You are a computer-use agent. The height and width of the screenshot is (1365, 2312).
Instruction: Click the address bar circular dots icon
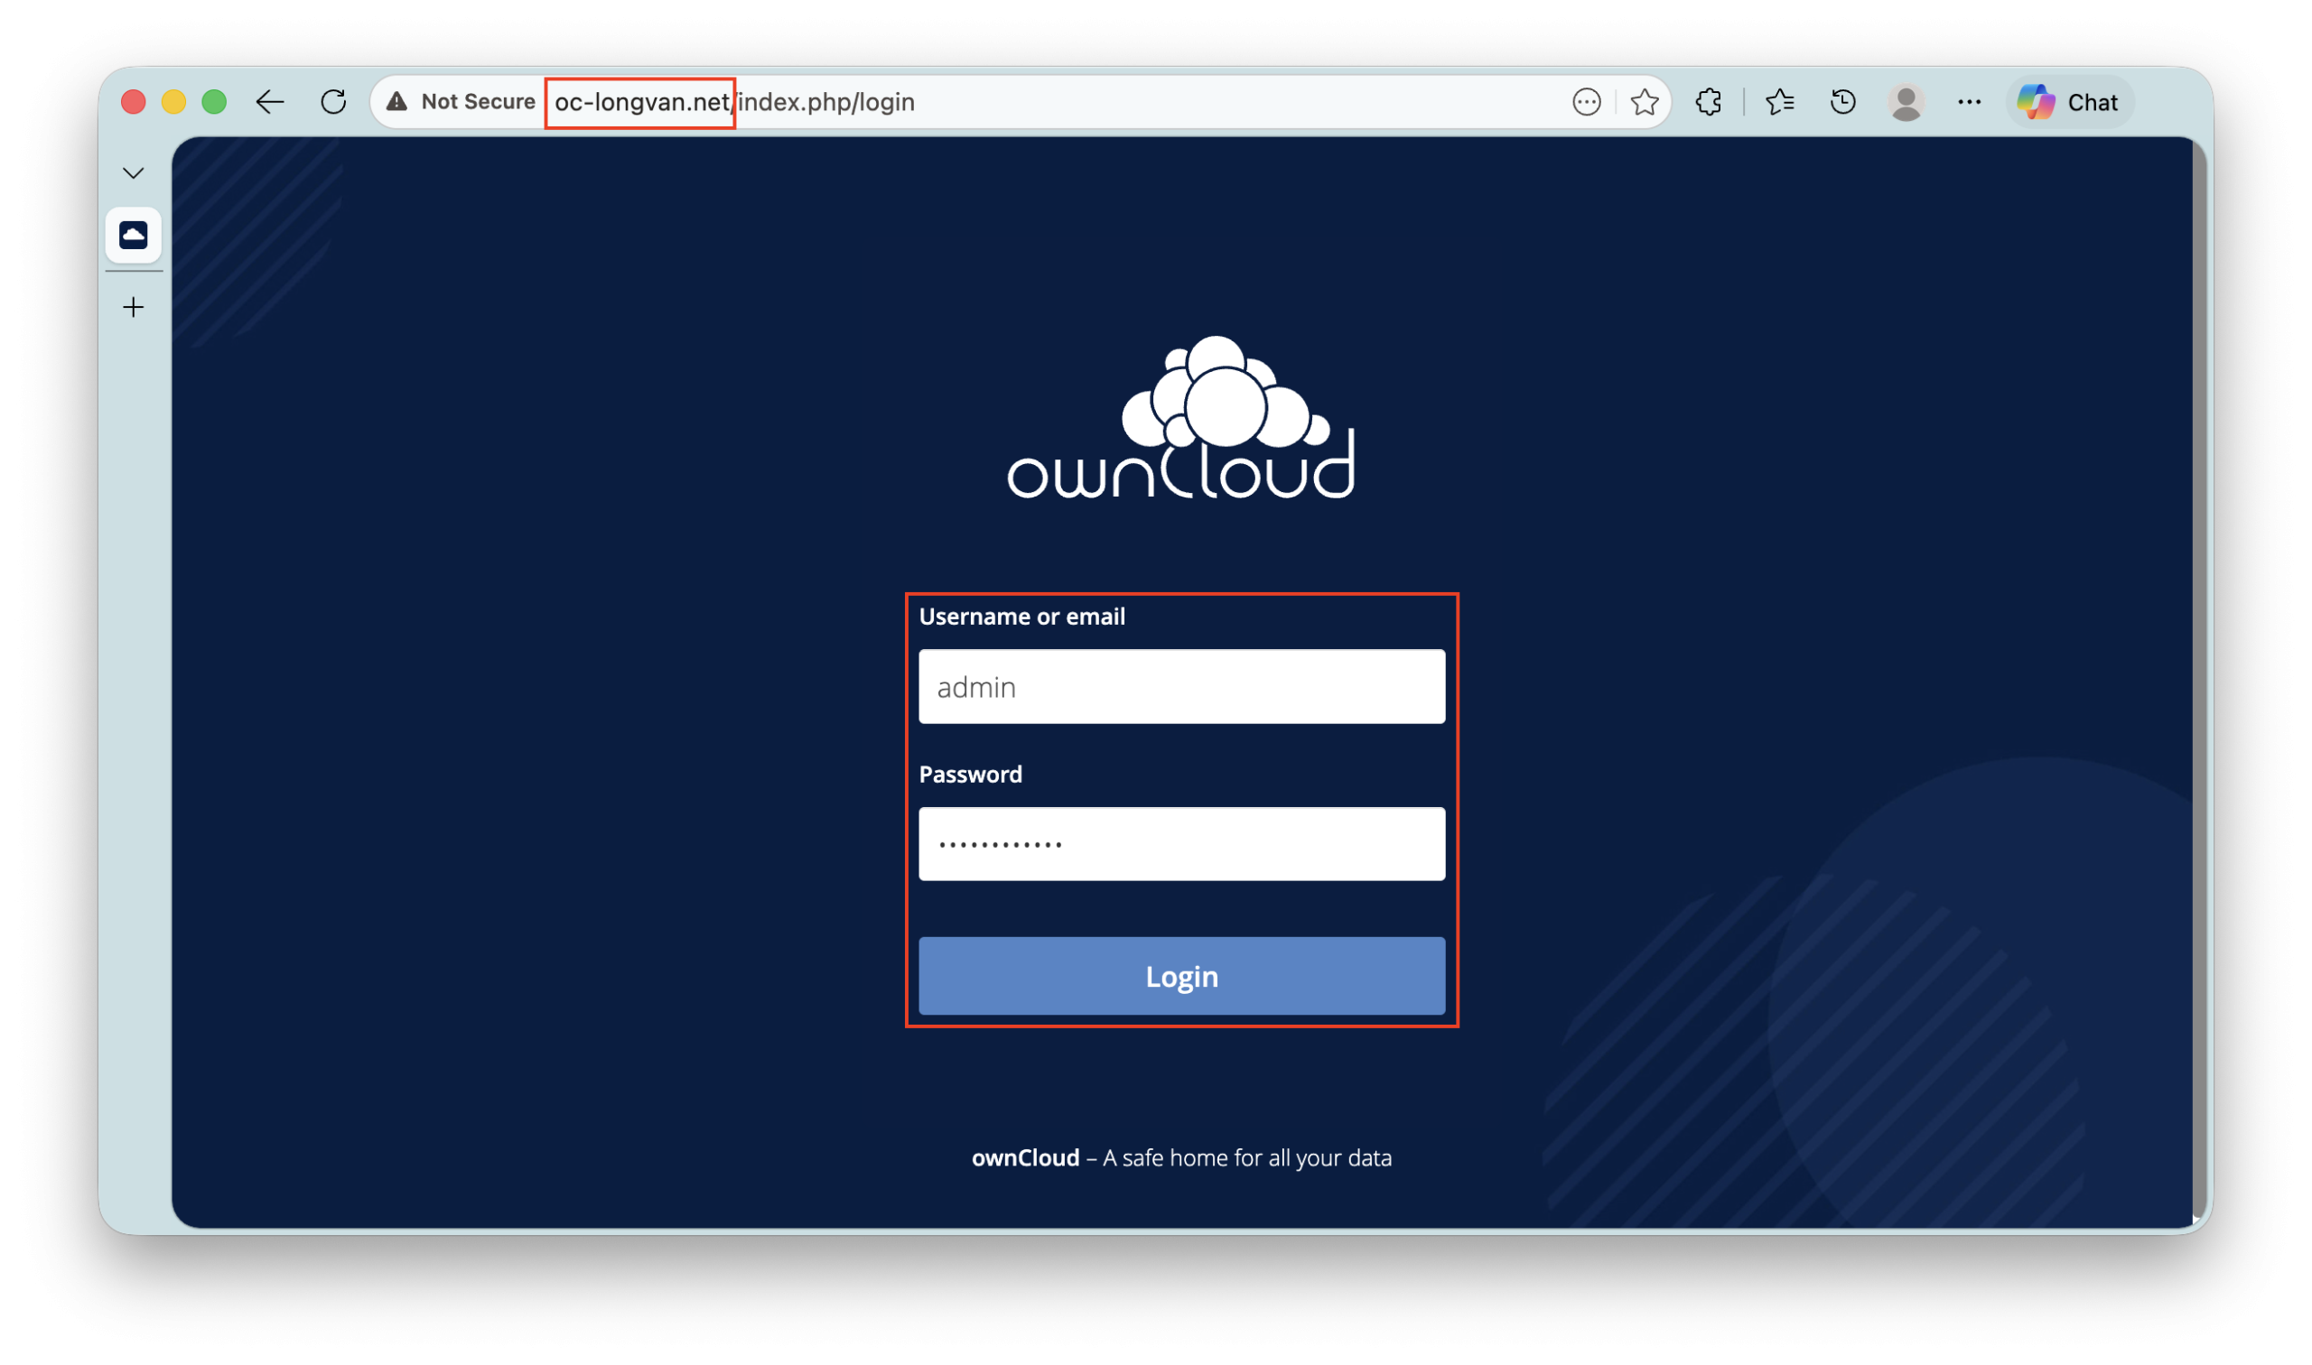pyautogui.click(x=1586, y=102)
